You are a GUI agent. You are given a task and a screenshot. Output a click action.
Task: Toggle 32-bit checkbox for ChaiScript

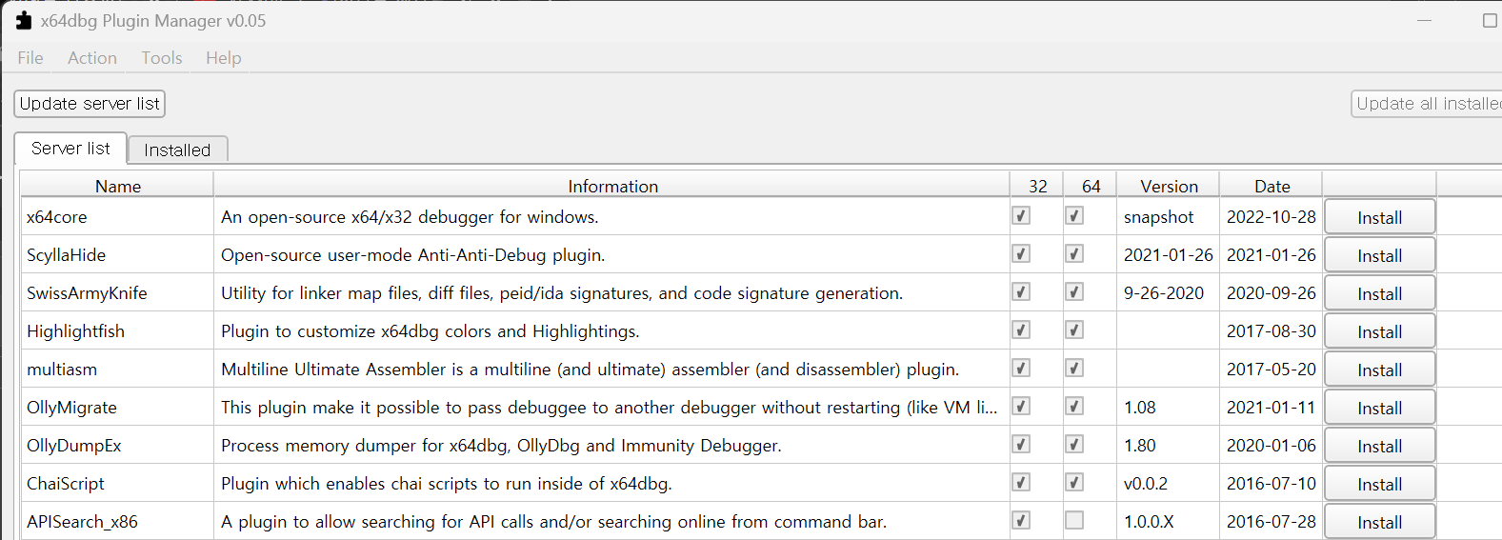1021,482
